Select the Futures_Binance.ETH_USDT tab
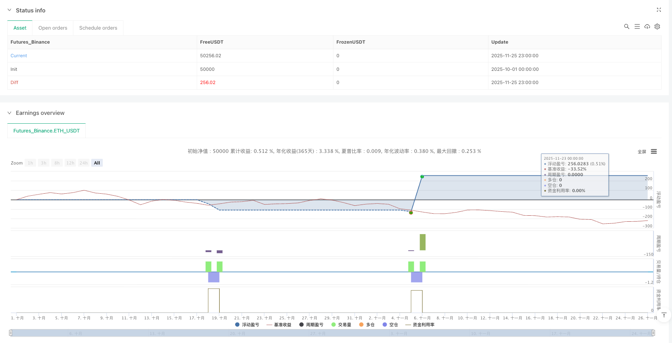Image resolution: width=672 pixels, height=343 pixels. (x=46, y=131)
